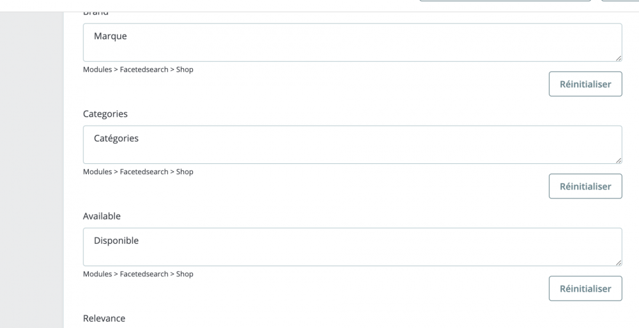
Task: Click the word Disponible inside third textarea
Action: point(116,241)
